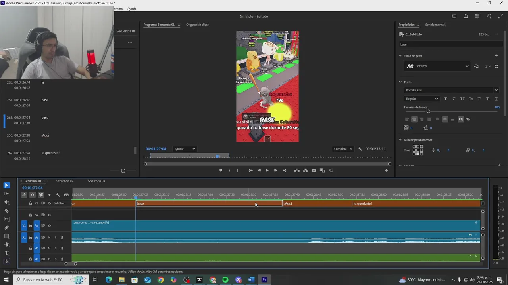Image resolution: width=508 pixels, height=285 pixels.
Task: Toggle insert sequences as nests option
Action: 24,195
